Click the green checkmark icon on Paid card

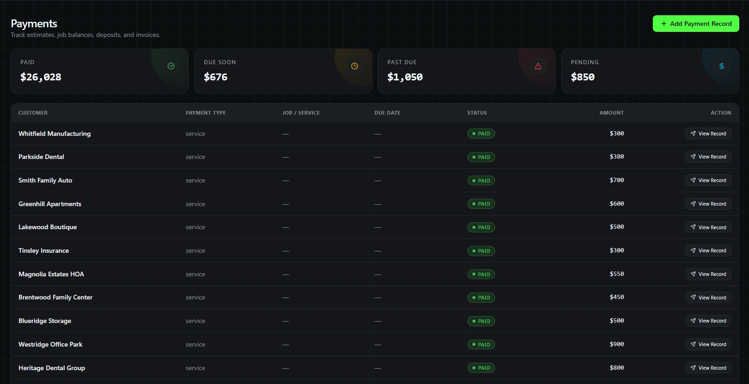(x=171, y=66)
